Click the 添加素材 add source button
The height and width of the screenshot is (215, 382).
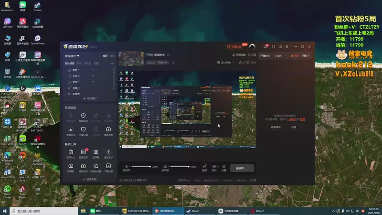90,98
